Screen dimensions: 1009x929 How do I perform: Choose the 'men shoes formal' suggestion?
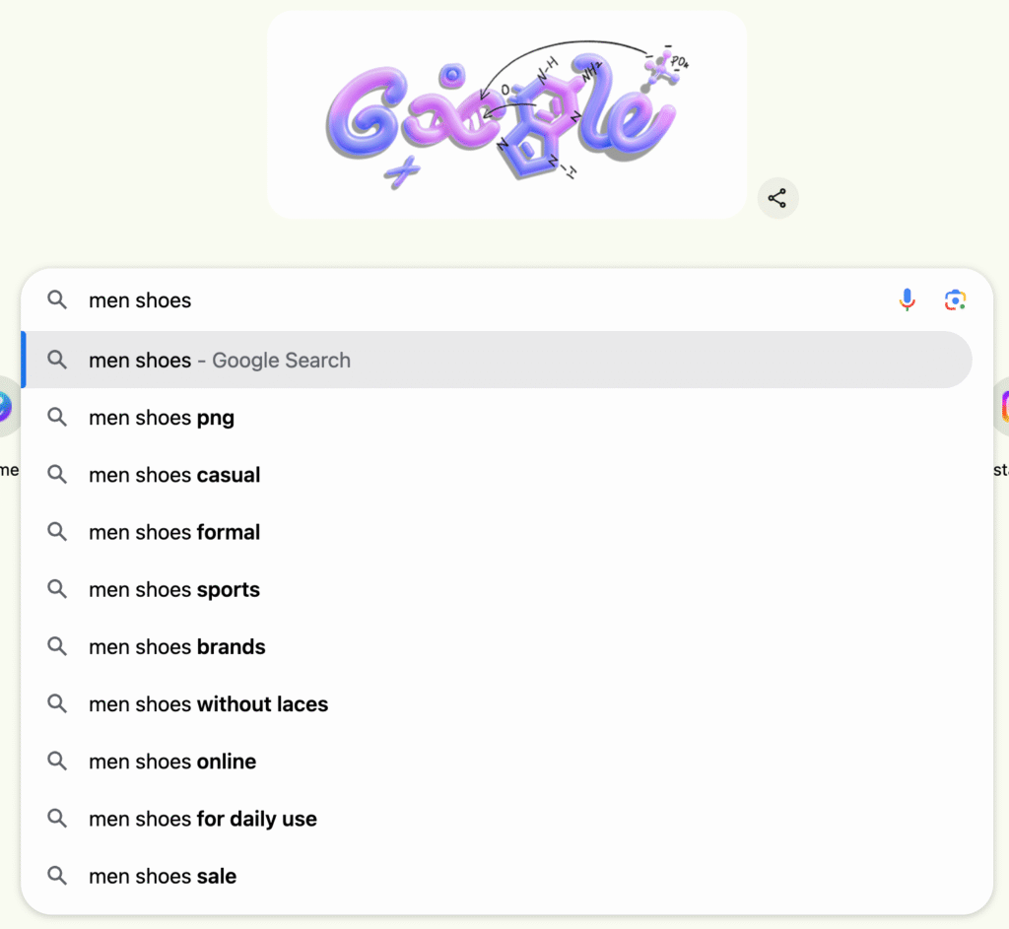[174, 532]
